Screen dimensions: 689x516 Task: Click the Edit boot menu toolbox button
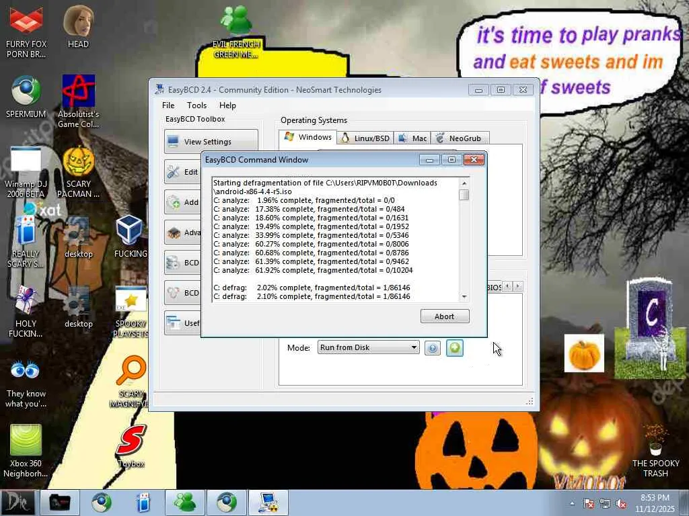(x=183, y=171)
